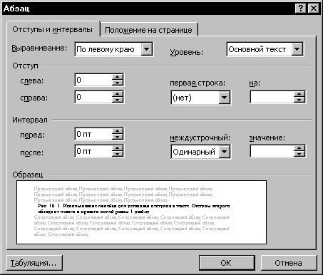Click the слева label
This screenshot has height=275, width=323.
click(32, 81)
